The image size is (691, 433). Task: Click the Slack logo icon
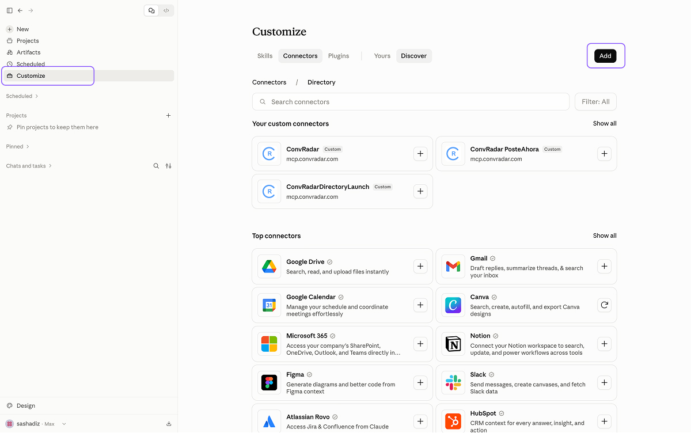point(453,382)
